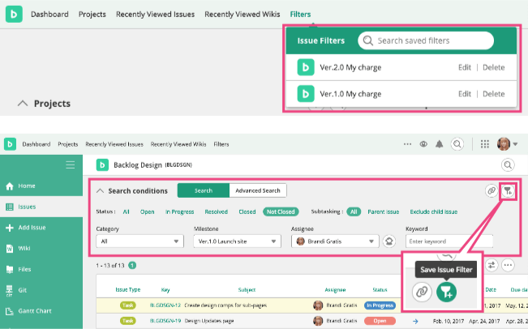Open the green Filters menu item
The width and height of the screenshot is (528, 329).
coord(300,15)
